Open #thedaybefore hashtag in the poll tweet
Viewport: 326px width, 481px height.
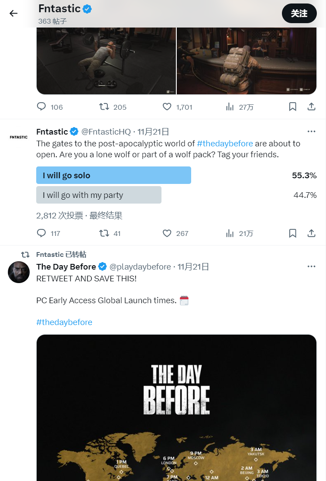pos(225,143)
